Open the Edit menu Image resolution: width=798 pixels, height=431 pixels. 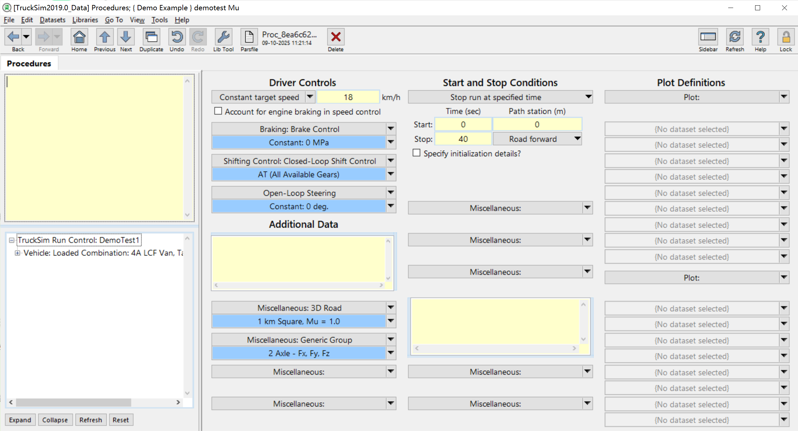point(27,20)
